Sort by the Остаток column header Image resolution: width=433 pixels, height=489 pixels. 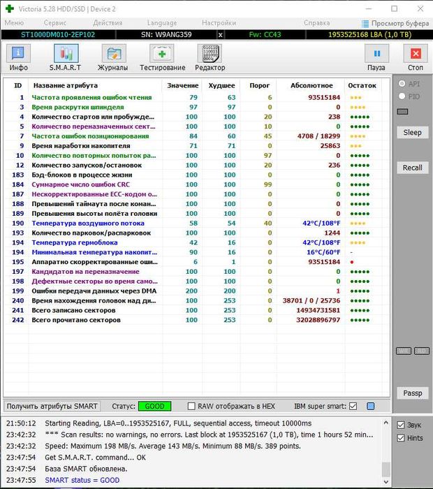(362, 85)
